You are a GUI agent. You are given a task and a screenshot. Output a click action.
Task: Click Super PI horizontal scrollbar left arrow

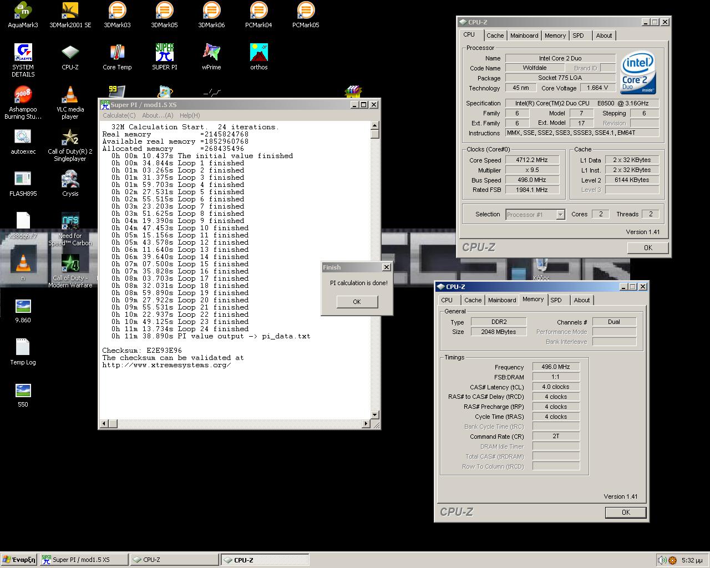104,424
